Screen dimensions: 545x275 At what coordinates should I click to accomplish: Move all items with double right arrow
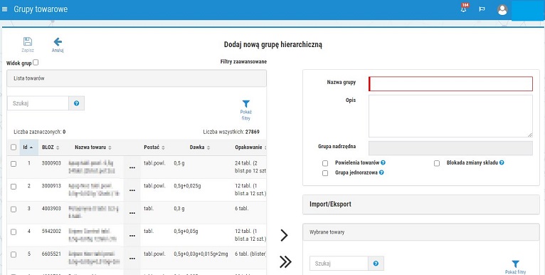[x=285, y=262]
